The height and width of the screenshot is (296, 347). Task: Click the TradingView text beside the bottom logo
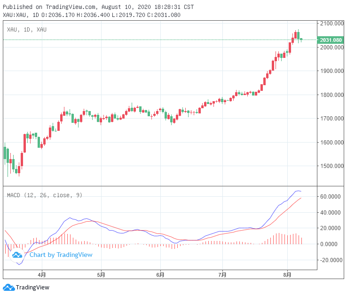[x=32, y=287]
